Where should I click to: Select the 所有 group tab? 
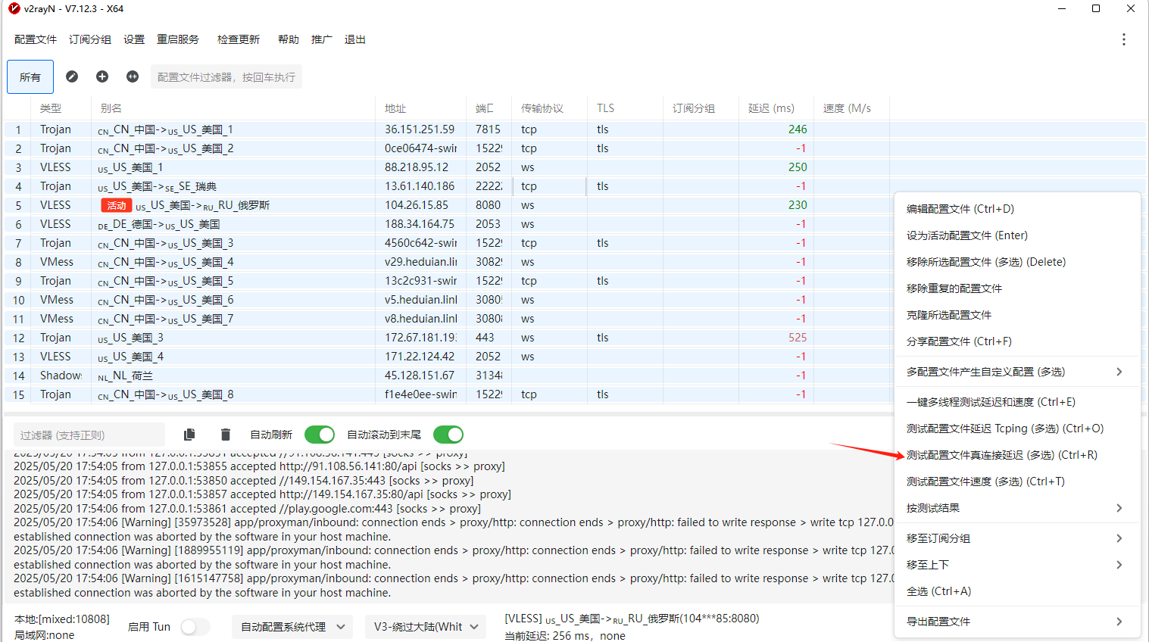point(30,77)
